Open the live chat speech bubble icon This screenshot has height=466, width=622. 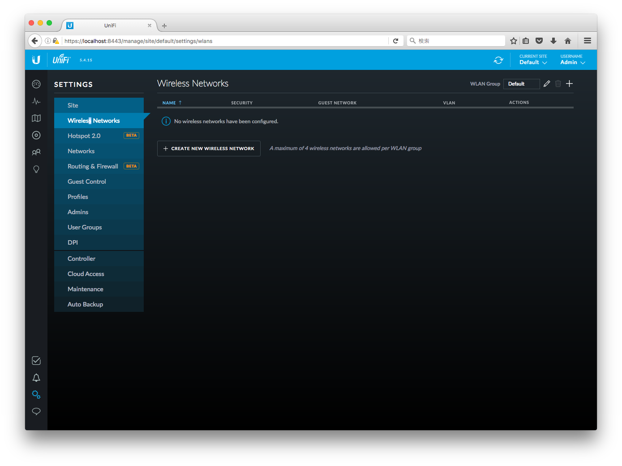click(36, 411)
